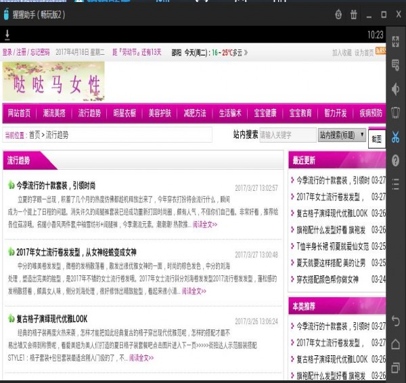Open the 宝宝健康 navigation tab
406x383 pixels.
click(x=265, y=113)
